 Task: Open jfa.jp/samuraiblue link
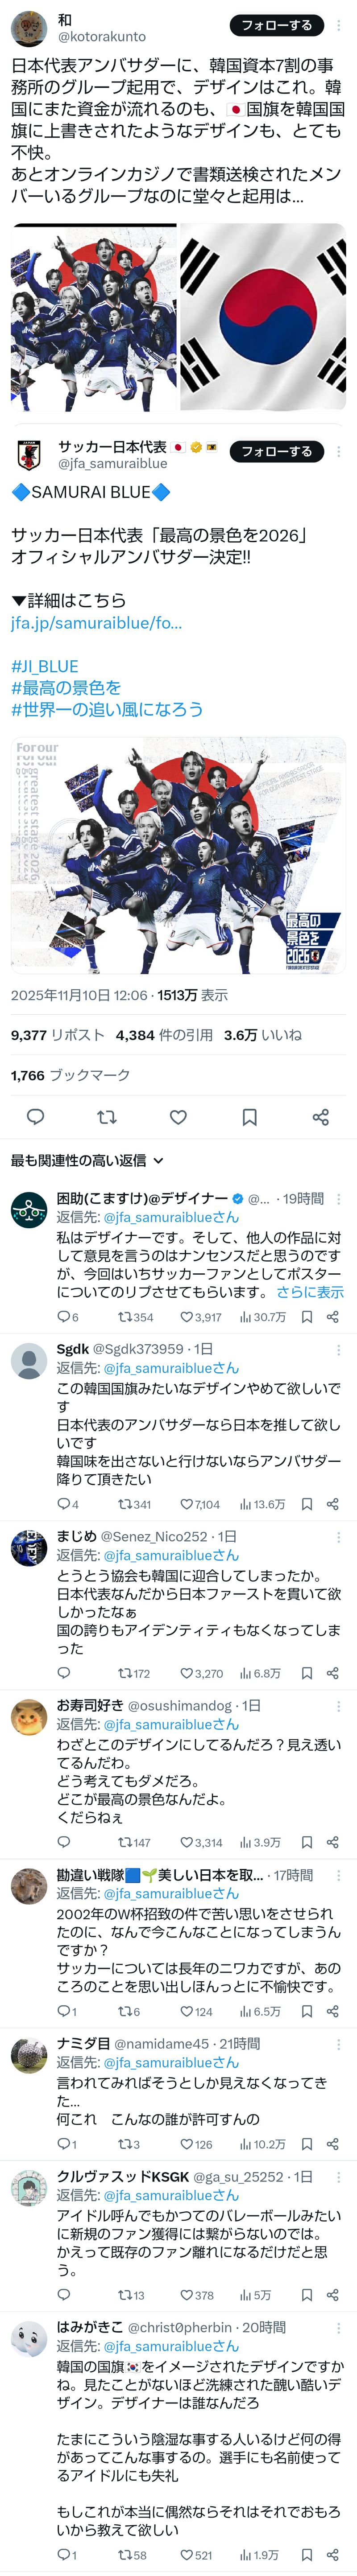point(96,622)
